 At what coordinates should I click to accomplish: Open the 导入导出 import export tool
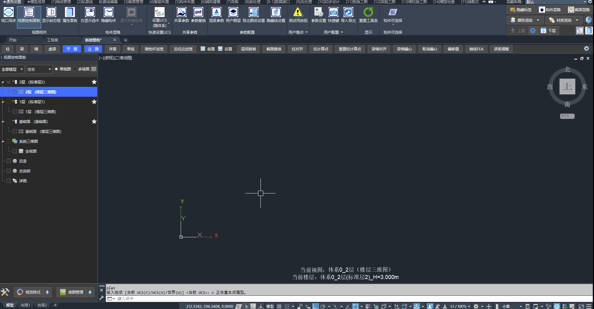pos(348,12)
